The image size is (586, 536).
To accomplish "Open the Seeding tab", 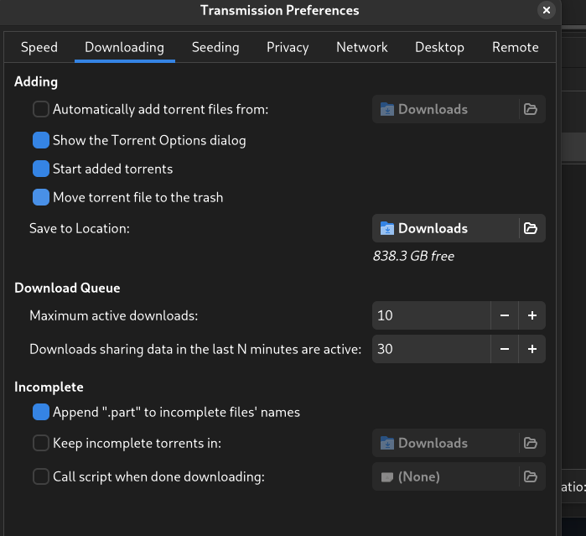I will (x=215, y=48).
